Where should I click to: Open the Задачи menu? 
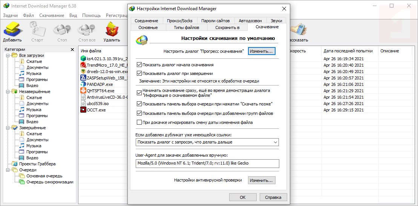click(x=11, y=15)
